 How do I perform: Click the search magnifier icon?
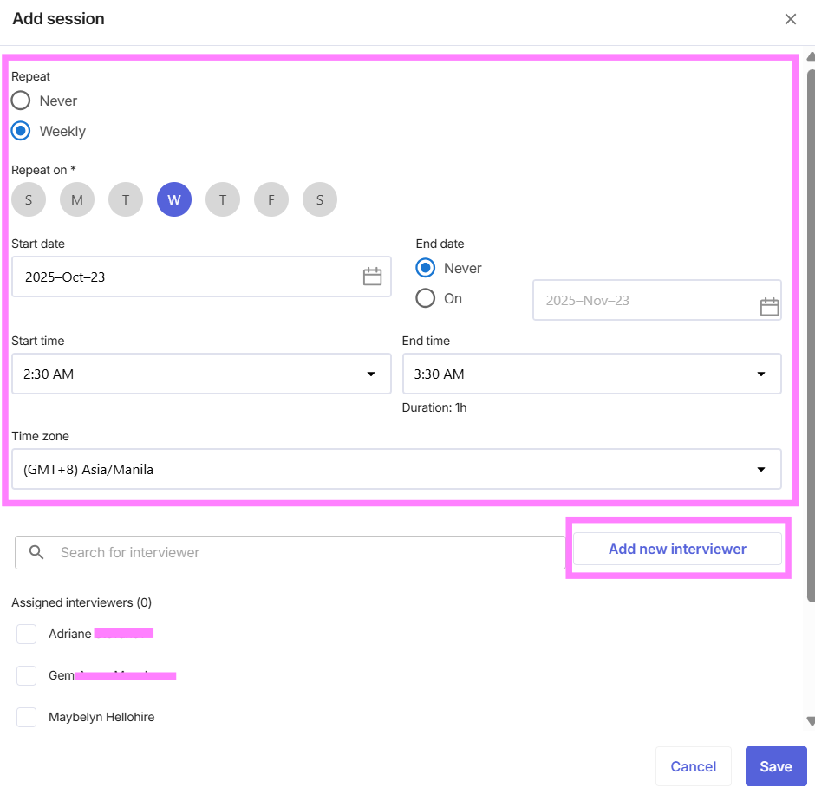tap(36, 552)
